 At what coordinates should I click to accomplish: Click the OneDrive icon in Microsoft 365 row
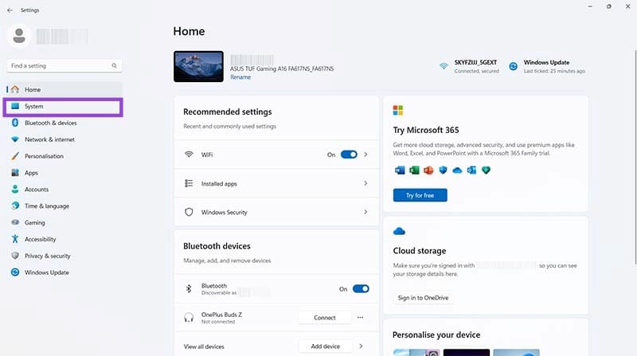point(457,170)
